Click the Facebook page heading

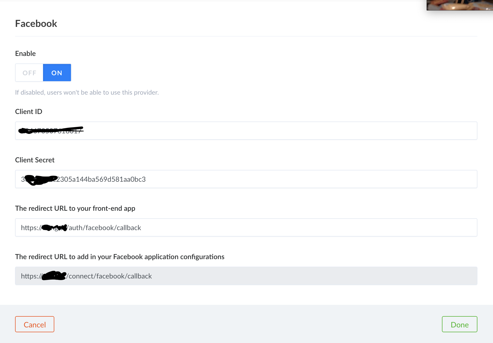pyautogui.click(x=36, y=24)
